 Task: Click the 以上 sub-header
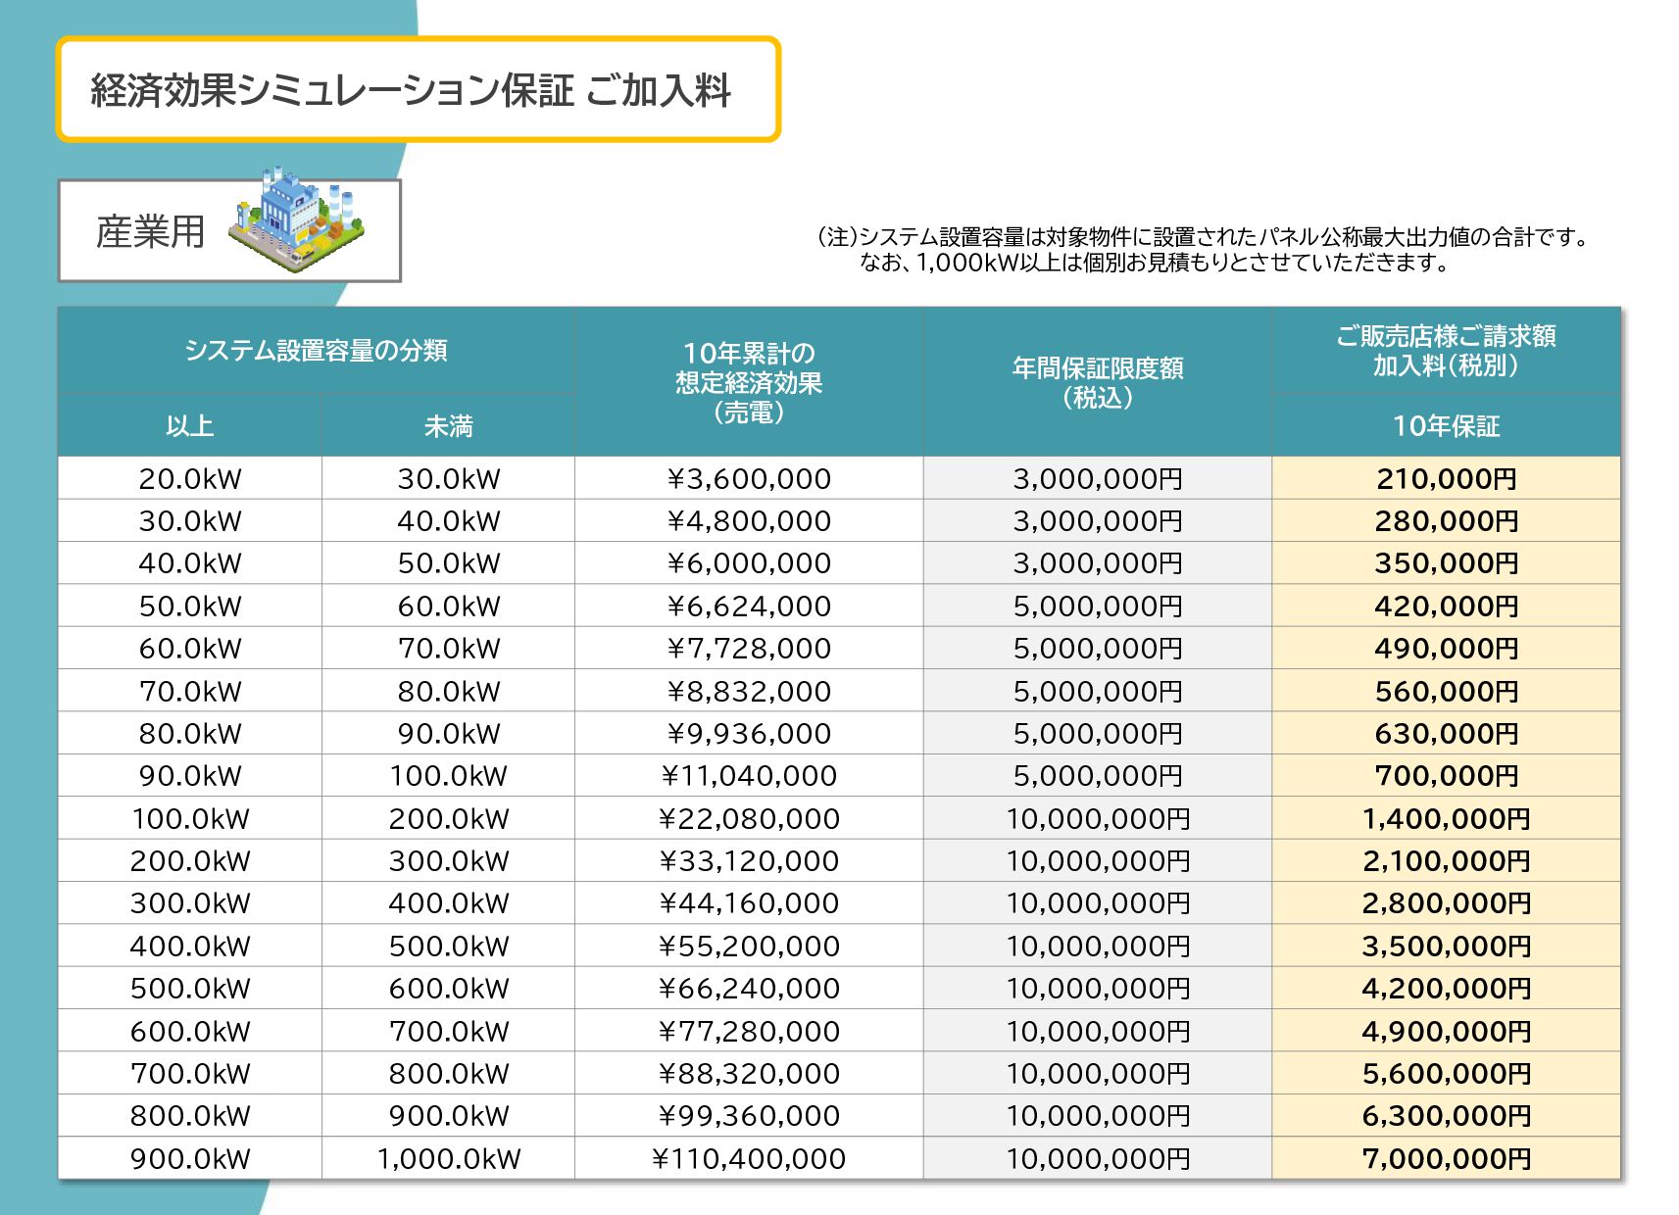[x=190, y=425]
